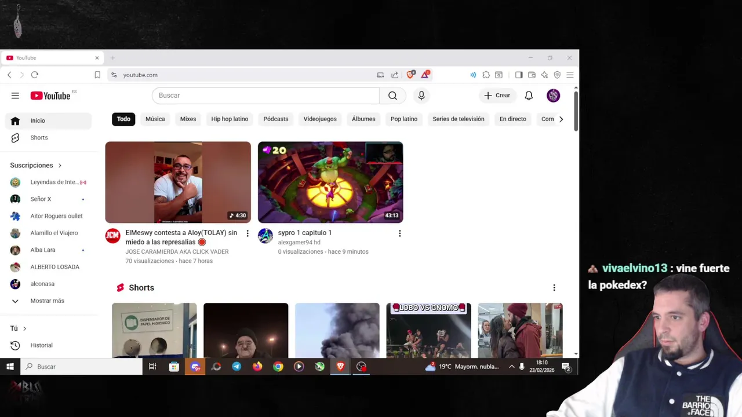Select the En directo chip

point(513,119)
